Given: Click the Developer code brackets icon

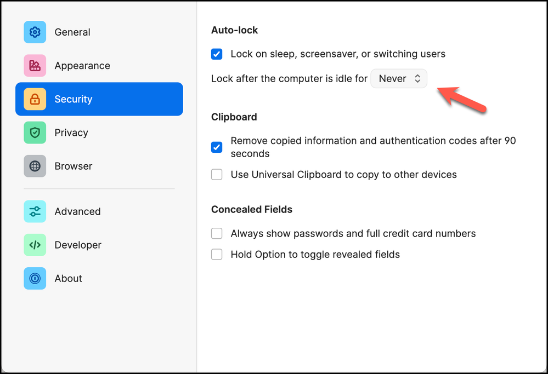Looking at the screenshot, I should (35, 245).
